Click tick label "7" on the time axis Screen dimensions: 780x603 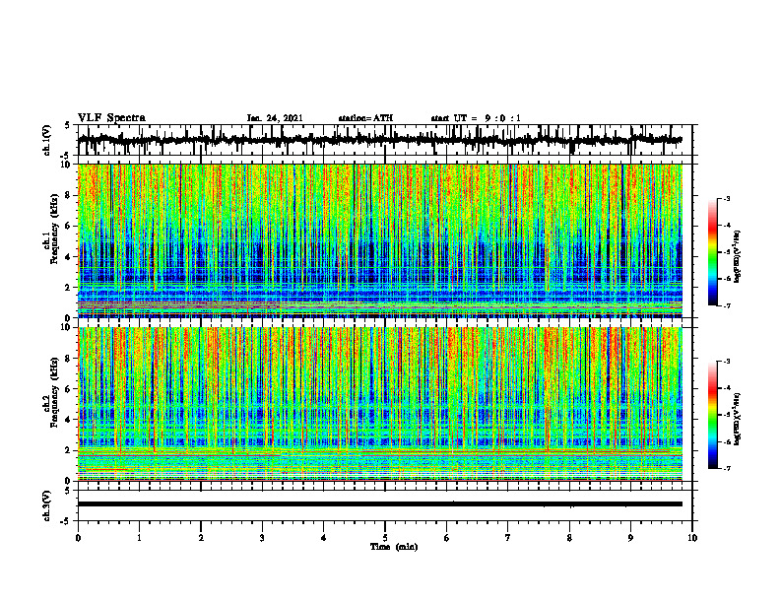508,538
